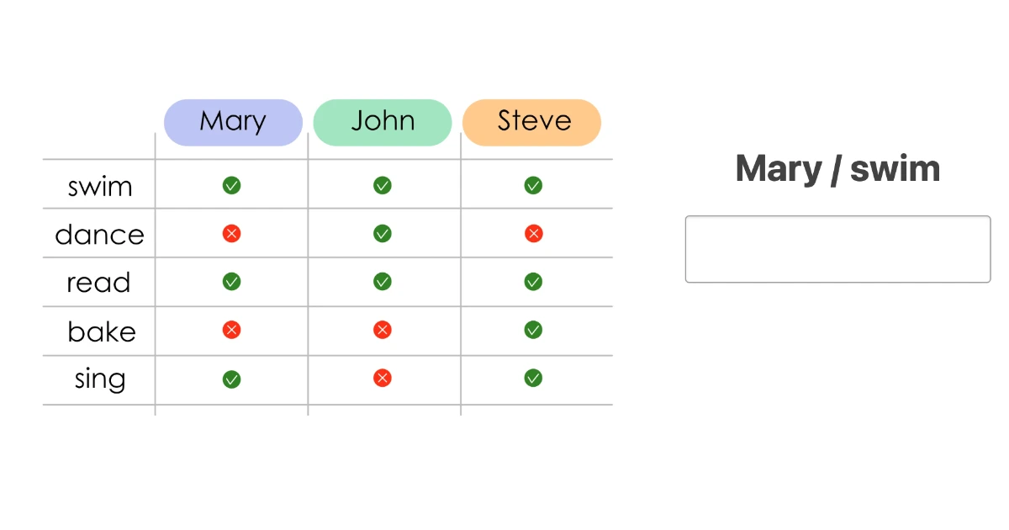Screen dimensions: 1009x530
Task: Select the Mary column header
Action: (x=233, y=122)
